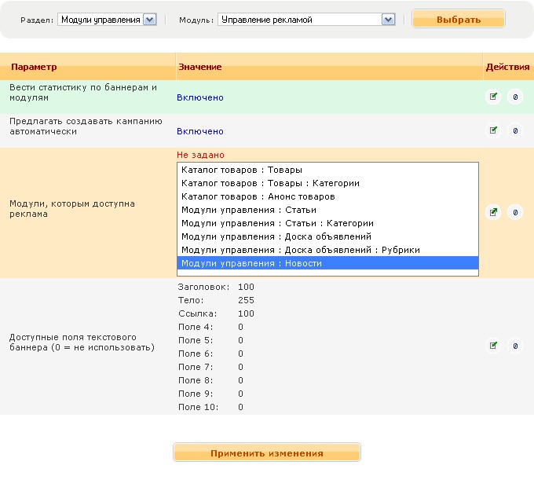Viewport: 534px width, 480px height.
Task: Click 'Включено' value for banner statistics
Action: [x=200, y=97]
